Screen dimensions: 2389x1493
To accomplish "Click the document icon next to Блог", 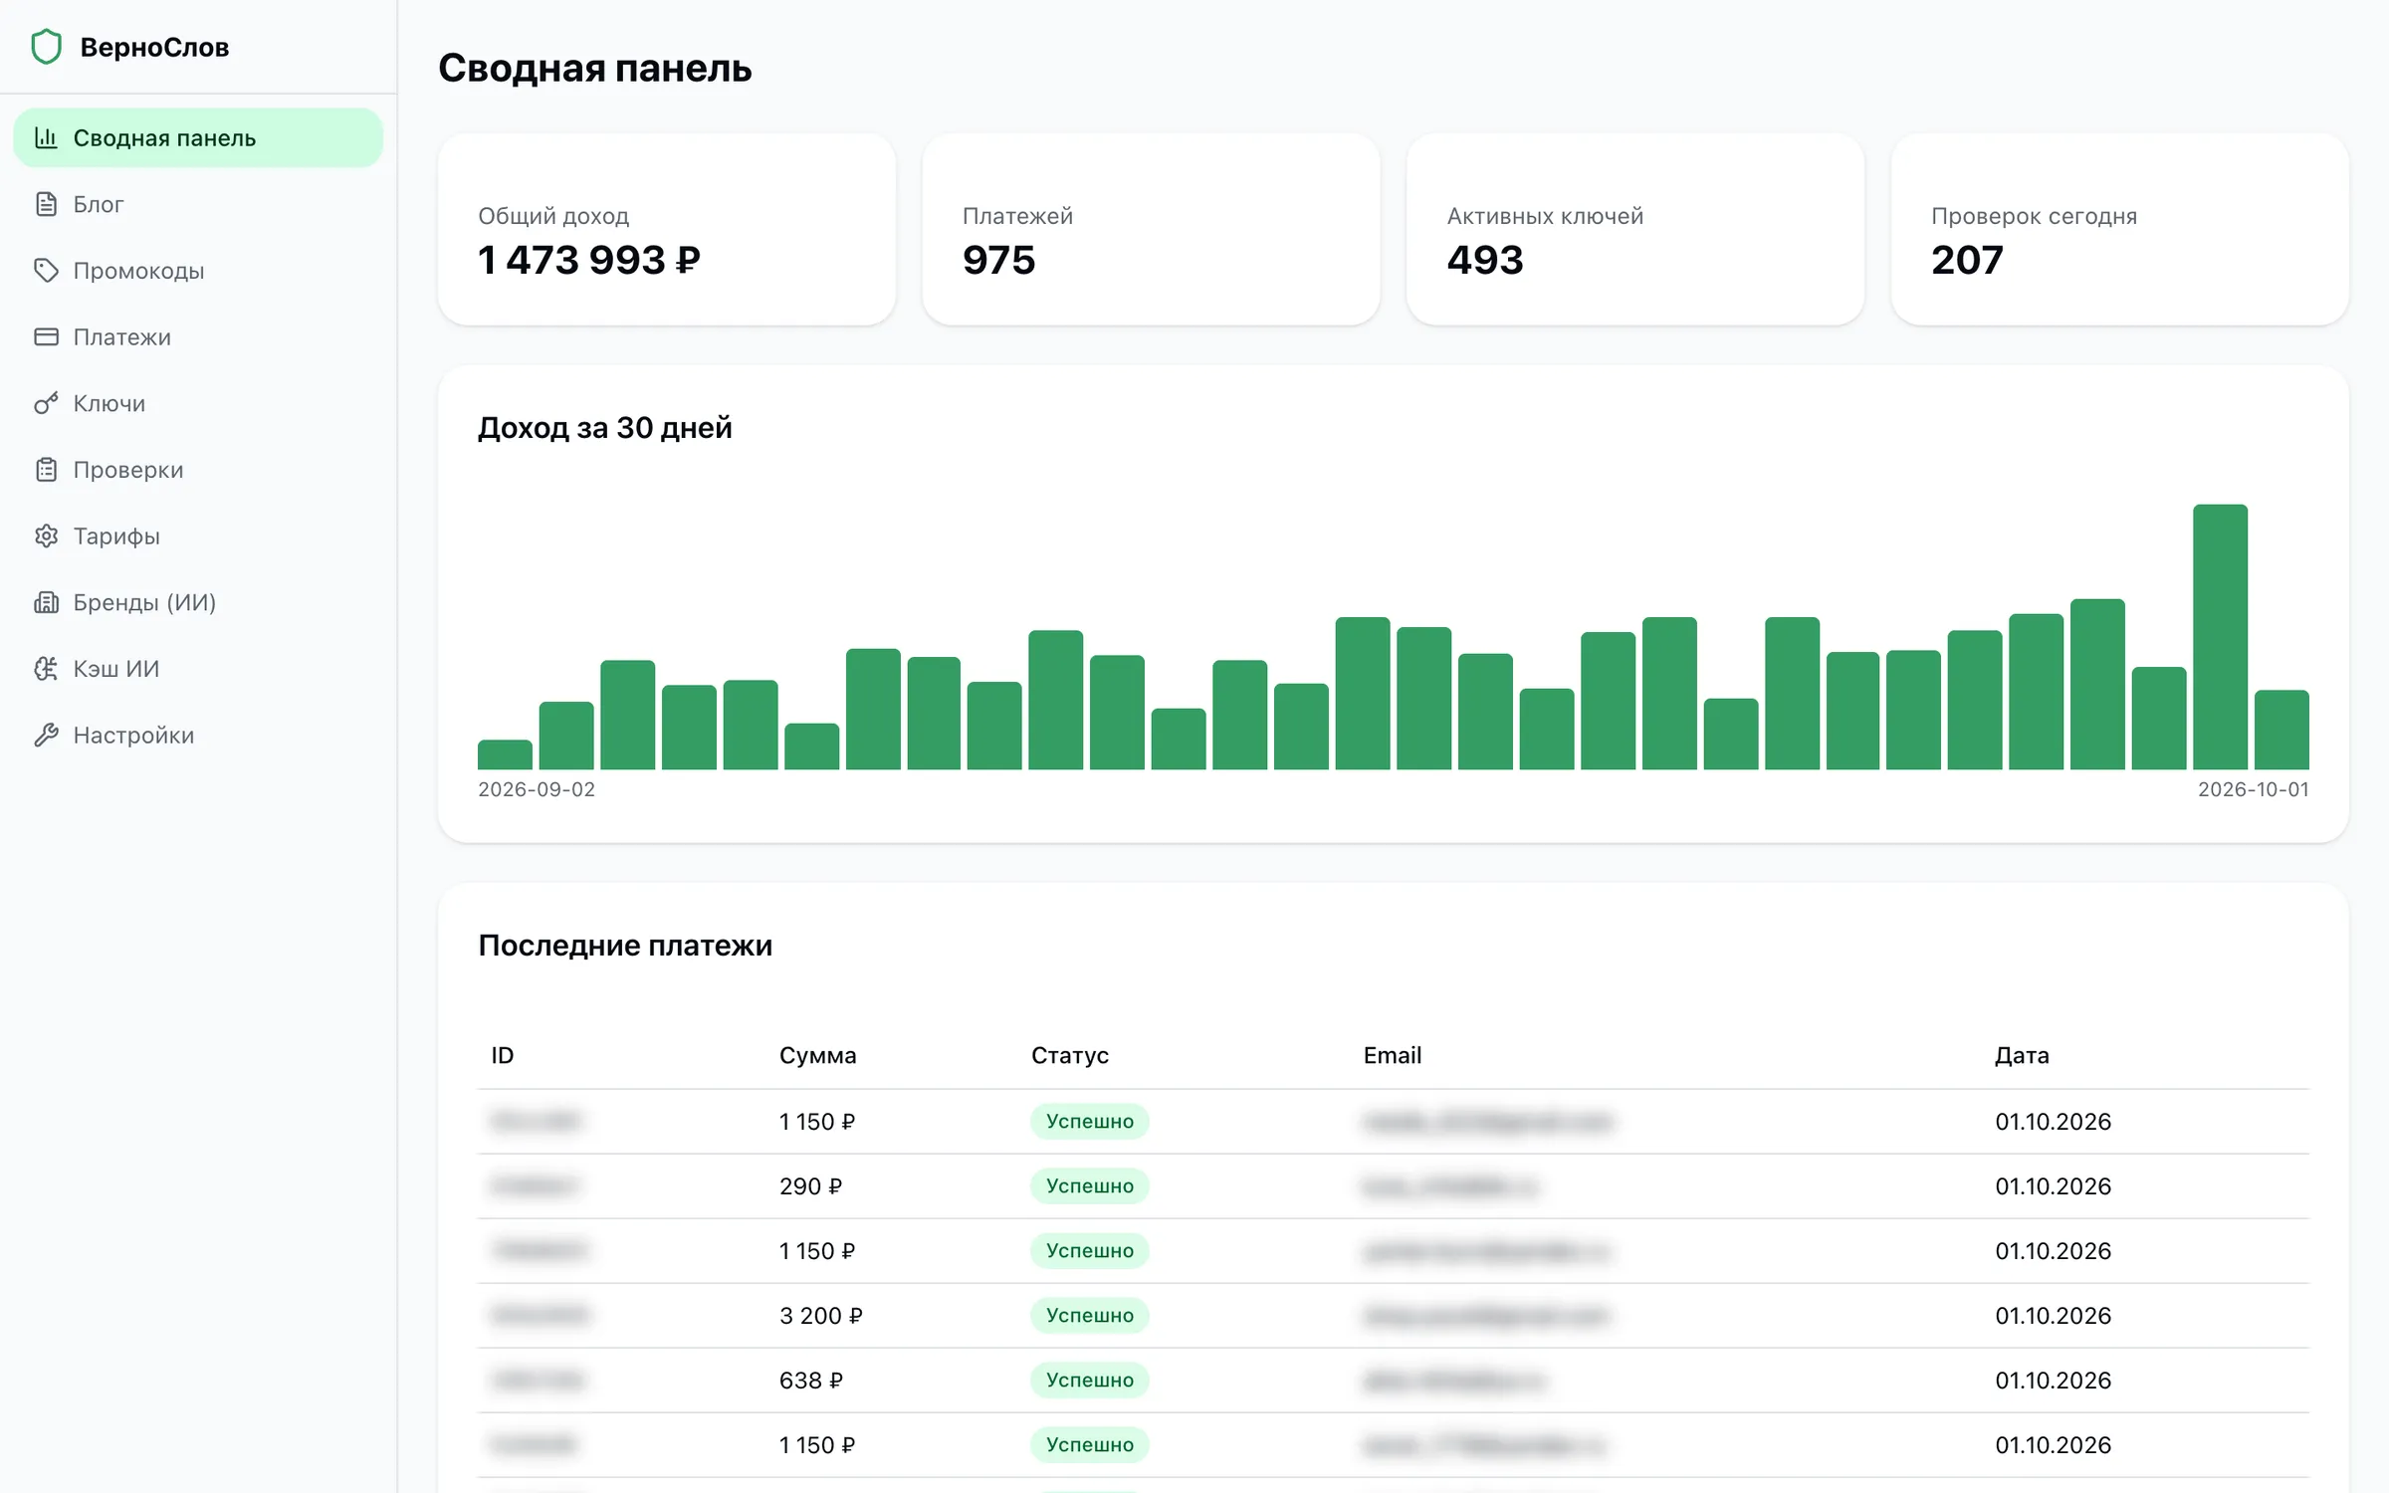I will point(46,204).
